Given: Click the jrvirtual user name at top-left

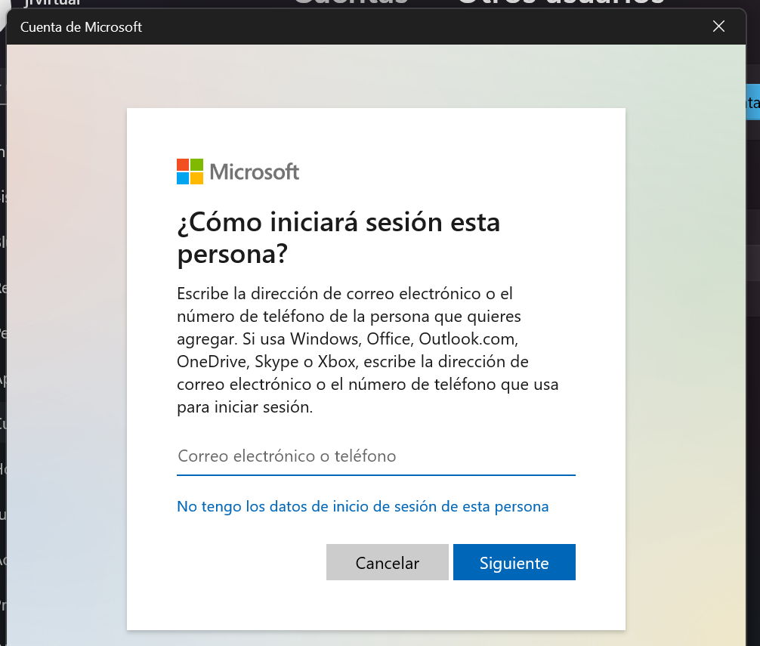Looking at the screenshot, I should point(51,3).
